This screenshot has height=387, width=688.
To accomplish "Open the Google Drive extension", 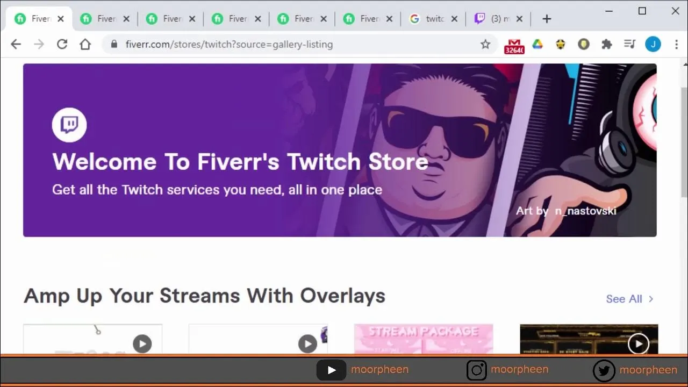I will coord(537,45).
